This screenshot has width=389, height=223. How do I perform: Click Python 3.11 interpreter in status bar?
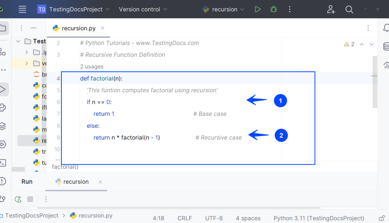319,218
